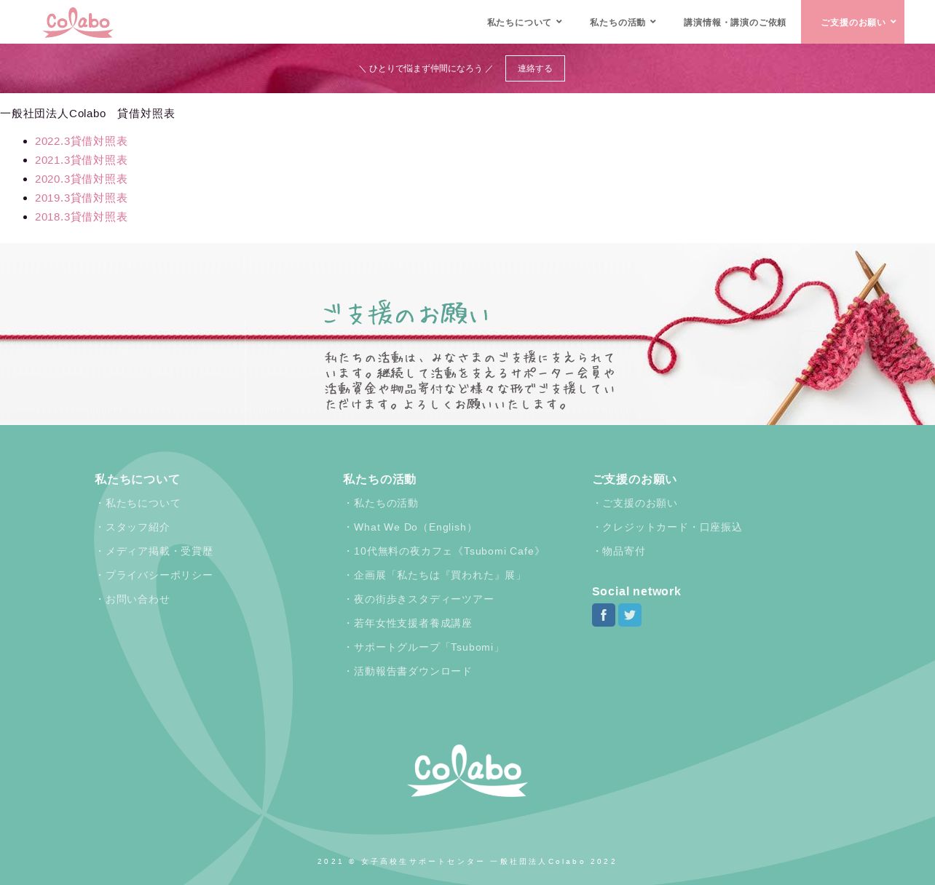The width and height of the screenshot is (935, 885).
Task: Open 講演情報・講演のご依頼 in the header
Action: pos(735,23)
